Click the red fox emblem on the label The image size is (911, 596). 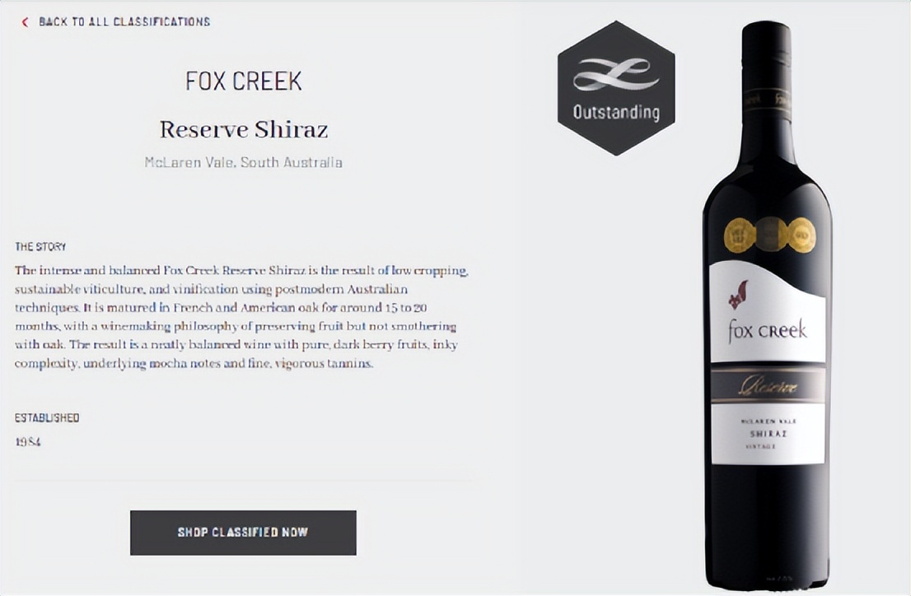click(x=738, y=295)
